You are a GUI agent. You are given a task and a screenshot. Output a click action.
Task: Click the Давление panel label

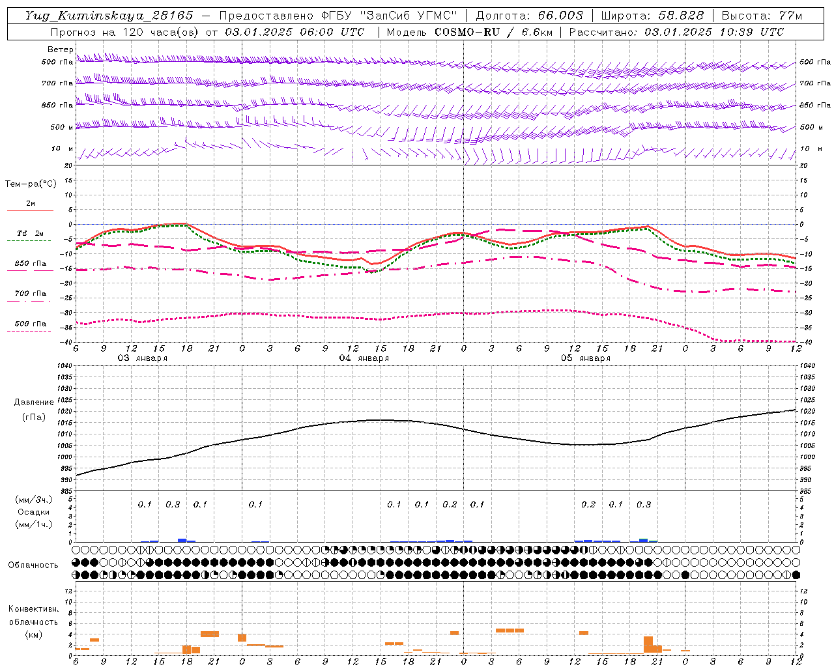point(34,403)
